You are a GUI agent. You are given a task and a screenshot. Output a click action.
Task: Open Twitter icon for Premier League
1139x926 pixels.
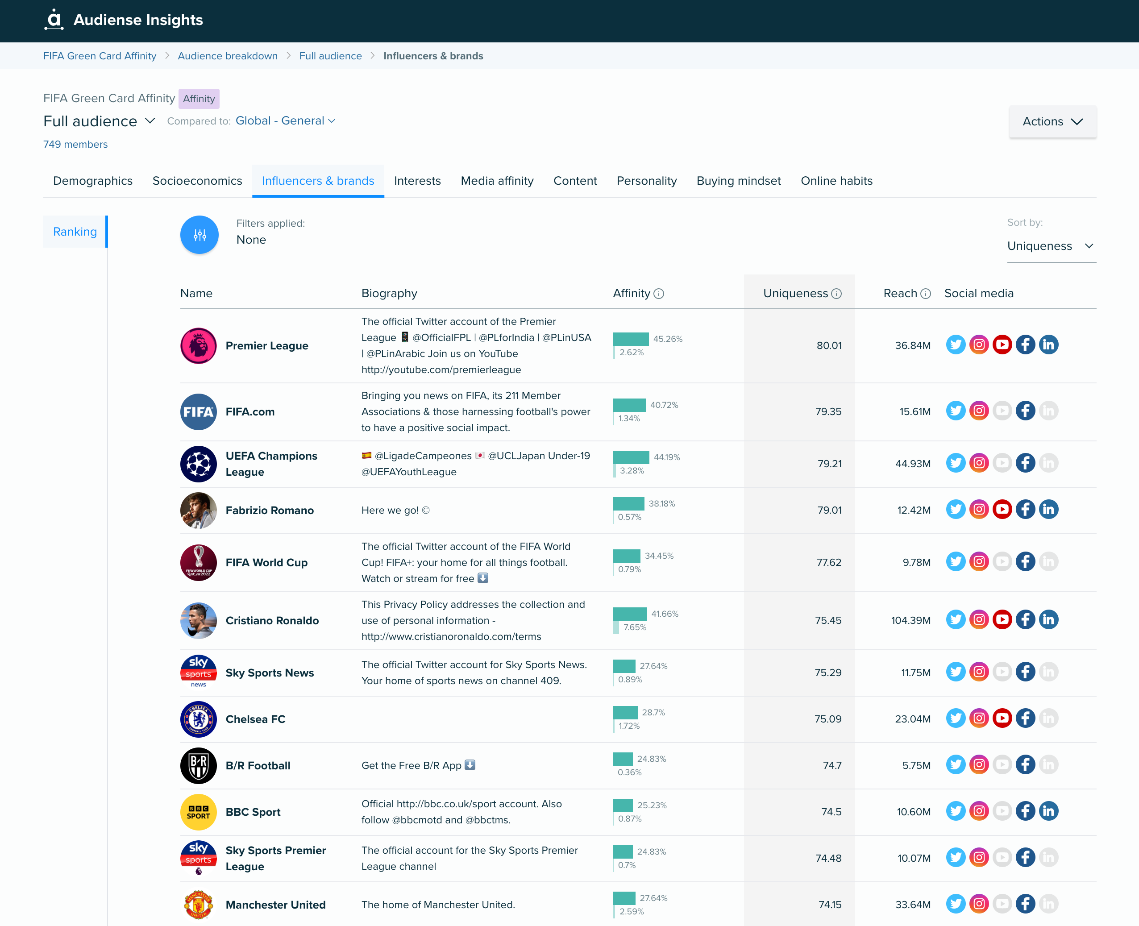(x=956, y=345)
